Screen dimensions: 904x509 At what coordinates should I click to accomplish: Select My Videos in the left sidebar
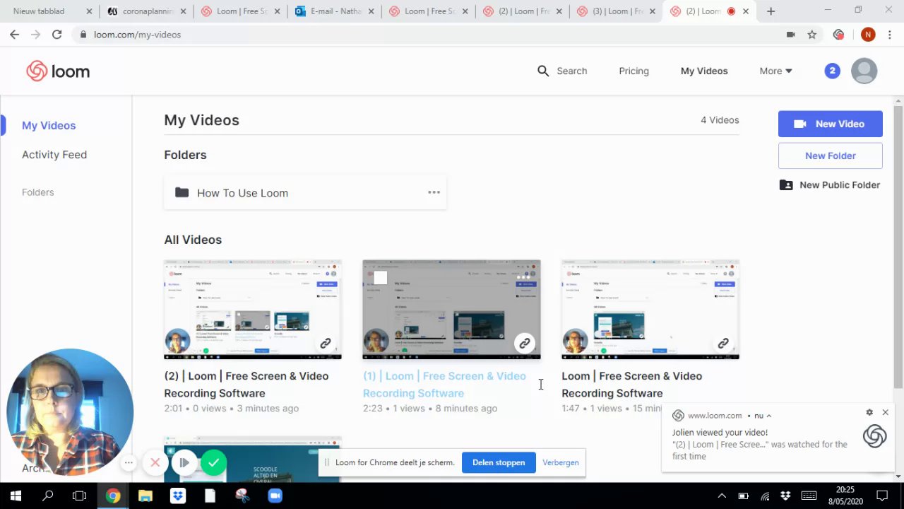49,125
